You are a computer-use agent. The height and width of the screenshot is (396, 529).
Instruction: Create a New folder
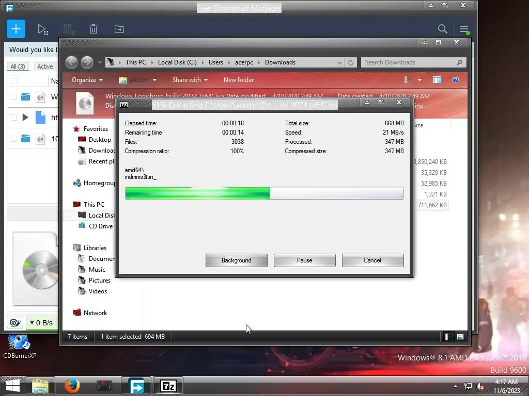(239, 80)
